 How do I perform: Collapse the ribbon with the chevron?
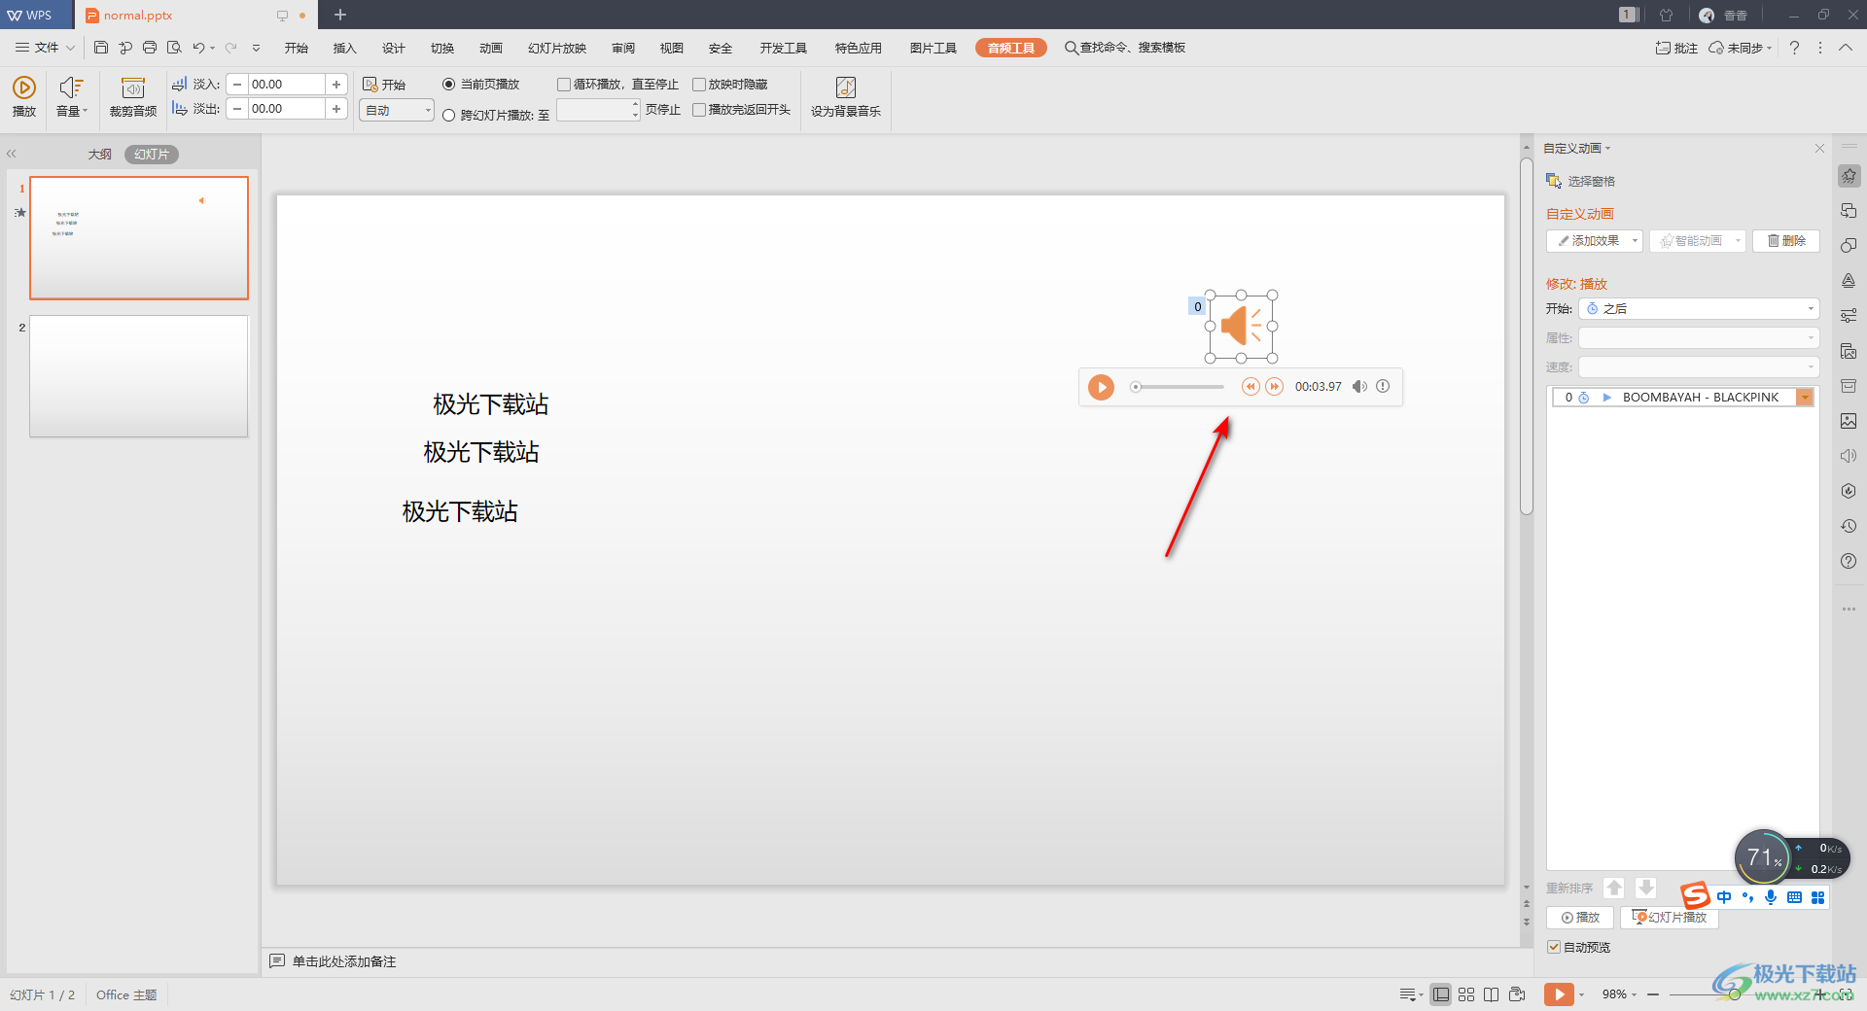point(1845,48)
